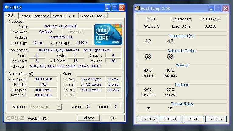Click the maximum temperature 64°C

coord(148,89)
